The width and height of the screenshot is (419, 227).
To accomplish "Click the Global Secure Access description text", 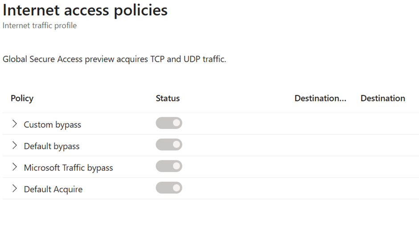I will click(114, 59).
